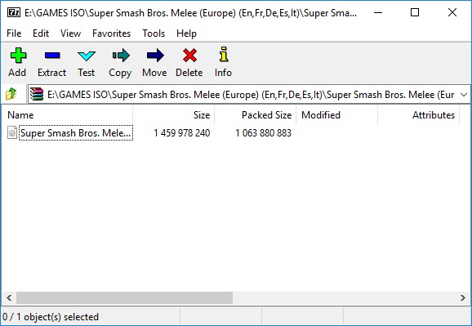Sort by the Packed Size column header

click(256, 115)
